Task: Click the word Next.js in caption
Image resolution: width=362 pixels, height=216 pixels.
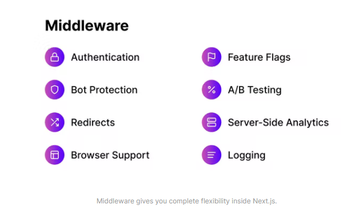Action: point(265,201)
